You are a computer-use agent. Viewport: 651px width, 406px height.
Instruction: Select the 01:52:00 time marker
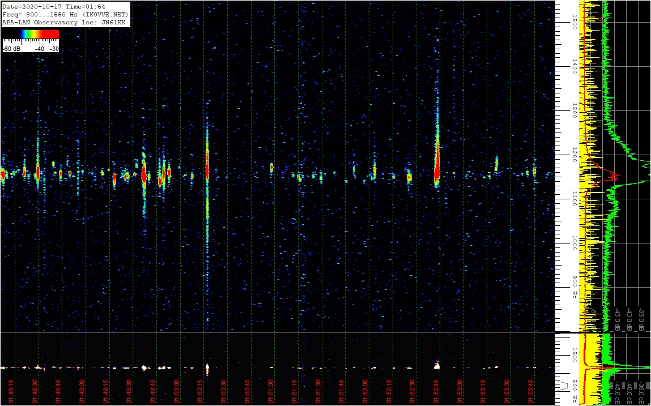[366, 392]
